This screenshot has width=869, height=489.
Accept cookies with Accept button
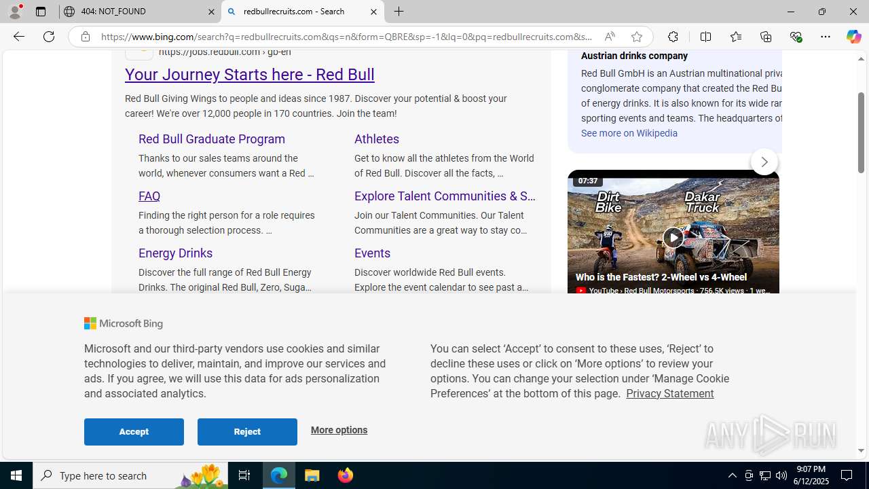pos(134,431)
